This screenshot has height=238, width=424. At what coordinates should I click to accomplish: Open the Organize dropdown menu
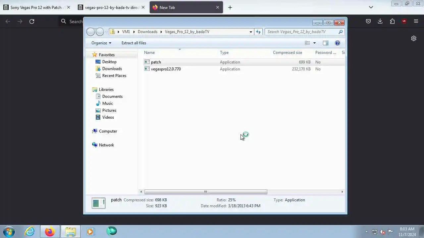(101, 43)
